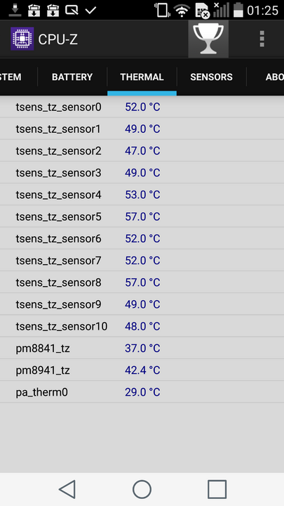Tap the checkmark notification icon
Image resolution: width=284 pixels, height=506 pixels.
click(90, 11)
